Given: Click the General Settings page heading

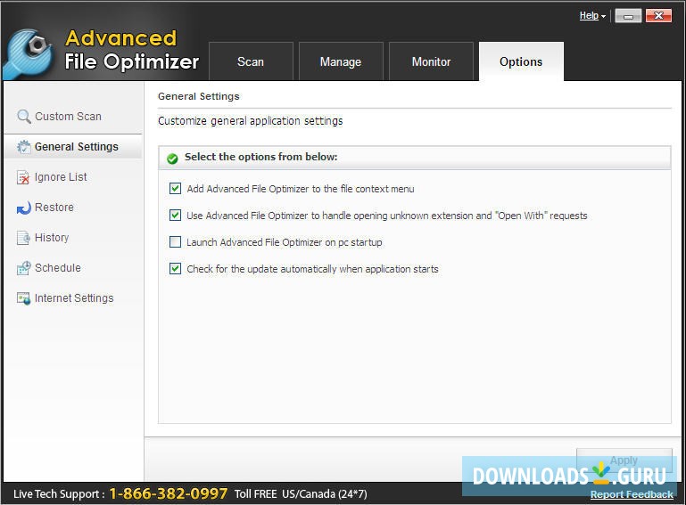Looking at the screenshot, I should (199, 96).
